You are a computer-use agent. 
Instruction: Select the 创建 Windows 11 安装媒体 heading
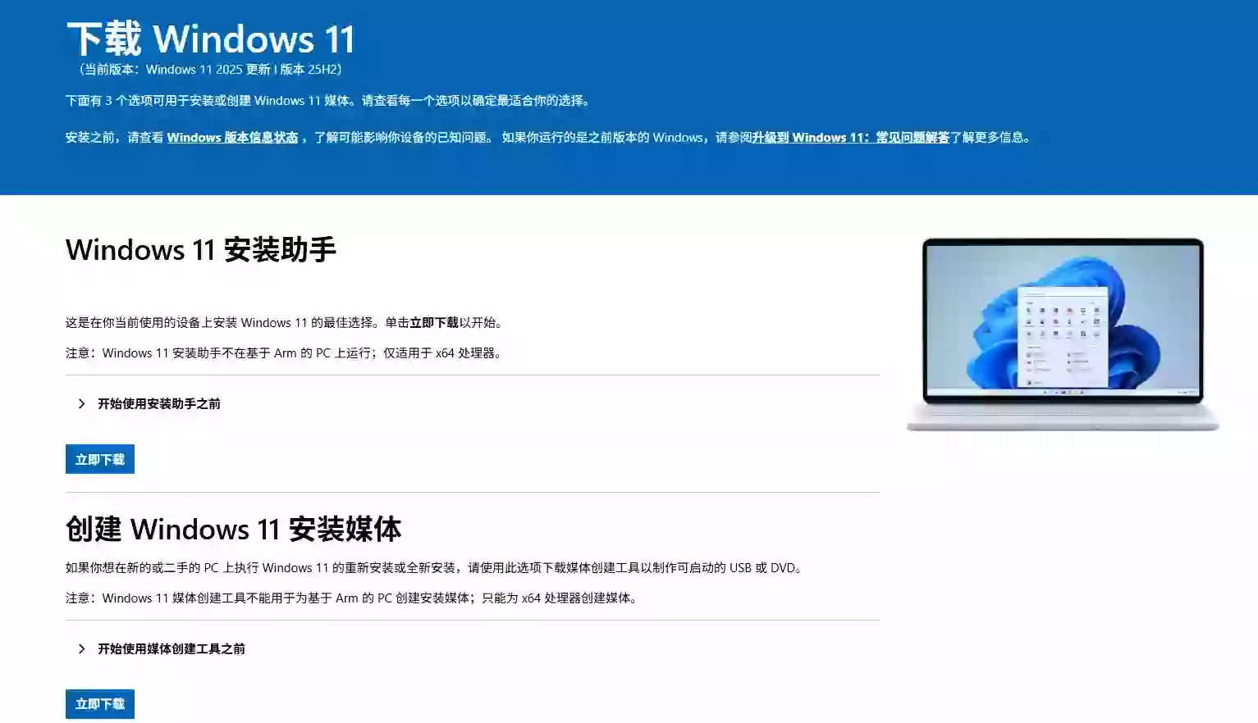[x=233, y=529]
